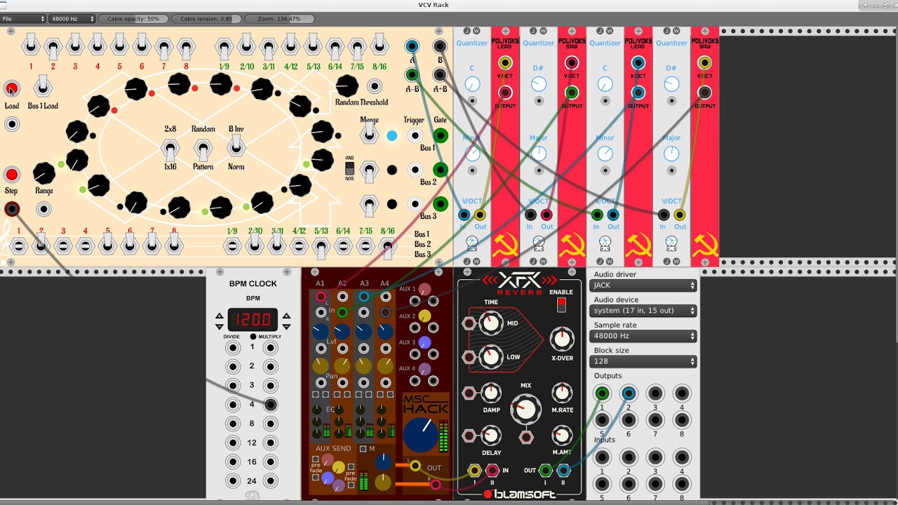Click Audio Outputs jack 2

pos(629,393)
